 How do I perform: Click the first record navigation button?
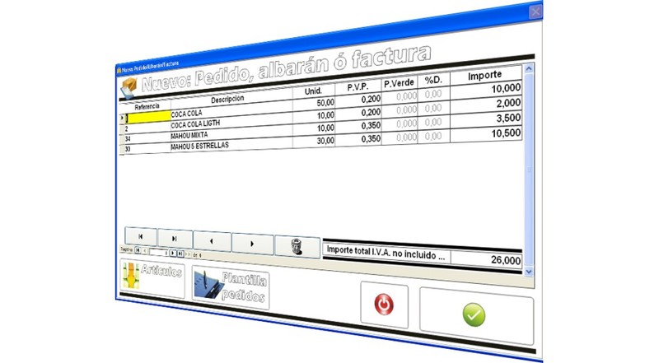click(x=140, y=236)
